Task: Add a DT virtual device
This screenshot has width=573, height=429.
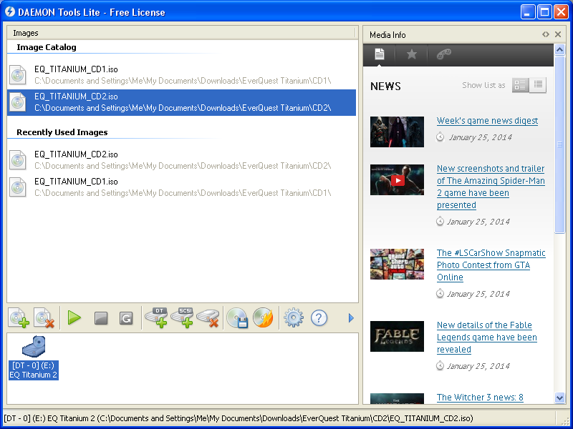Action: point(158,318)
